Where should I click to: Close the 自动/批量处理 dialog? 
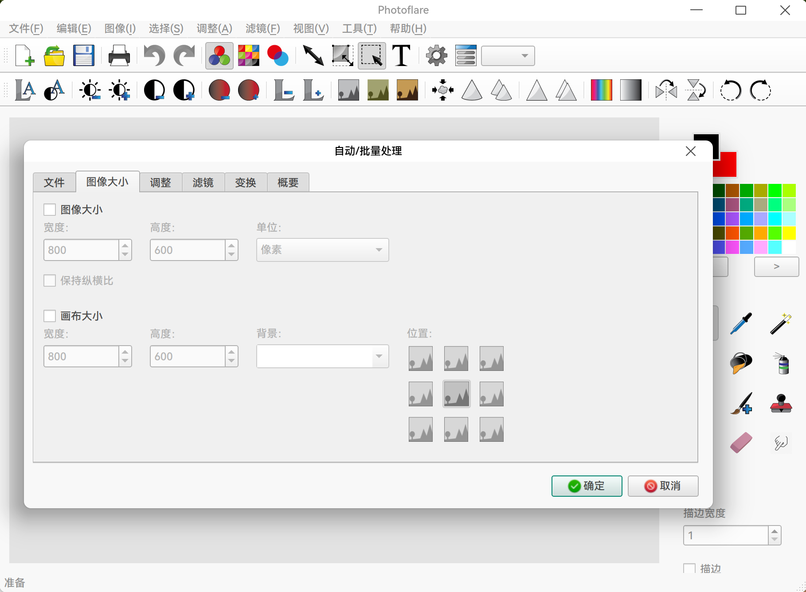coord(691,151)
